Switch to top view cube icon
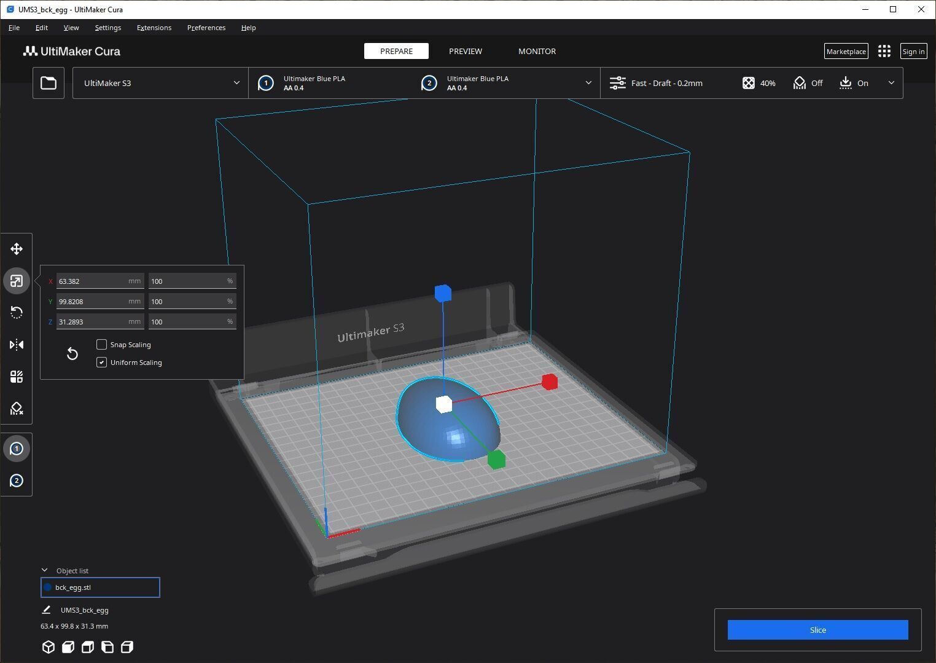Image resolution: width=936 pixels, height=663 pixels. pyautogui.click(x=88, y=647)
